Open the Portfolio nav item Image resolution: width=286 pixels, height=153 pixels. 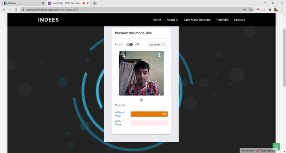point(222,20)
